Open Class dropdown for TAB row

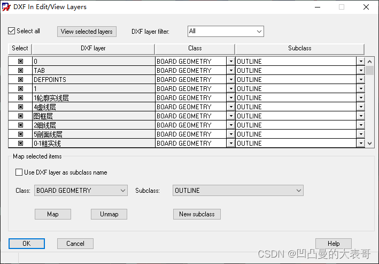coord(231,71)
